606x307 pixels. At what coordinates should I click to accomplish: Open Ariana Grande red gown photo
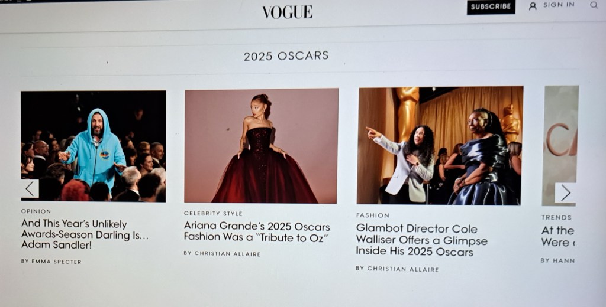(261, 146)
